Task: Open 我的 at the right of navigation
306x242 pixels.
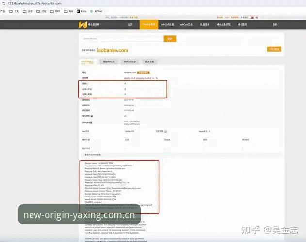Action: click(275, 25)
